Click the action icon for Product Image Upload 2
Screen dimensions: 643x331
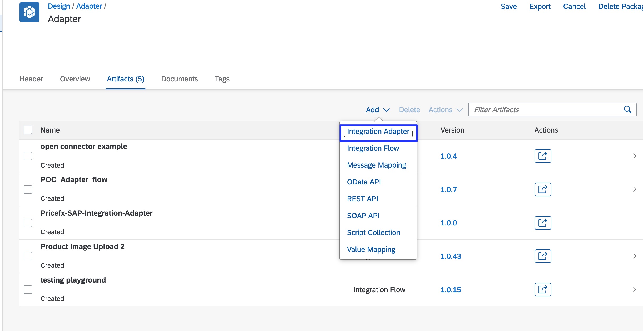point(542,256)
